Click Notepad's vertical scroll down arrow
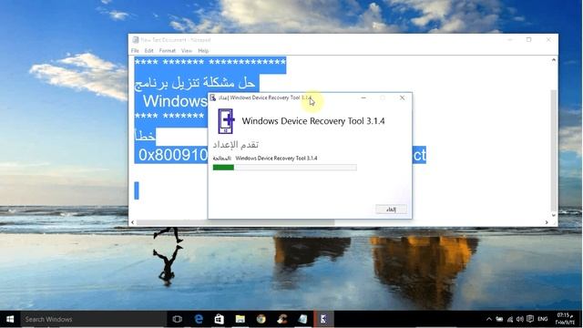583x328 pixels. point(554,215)
